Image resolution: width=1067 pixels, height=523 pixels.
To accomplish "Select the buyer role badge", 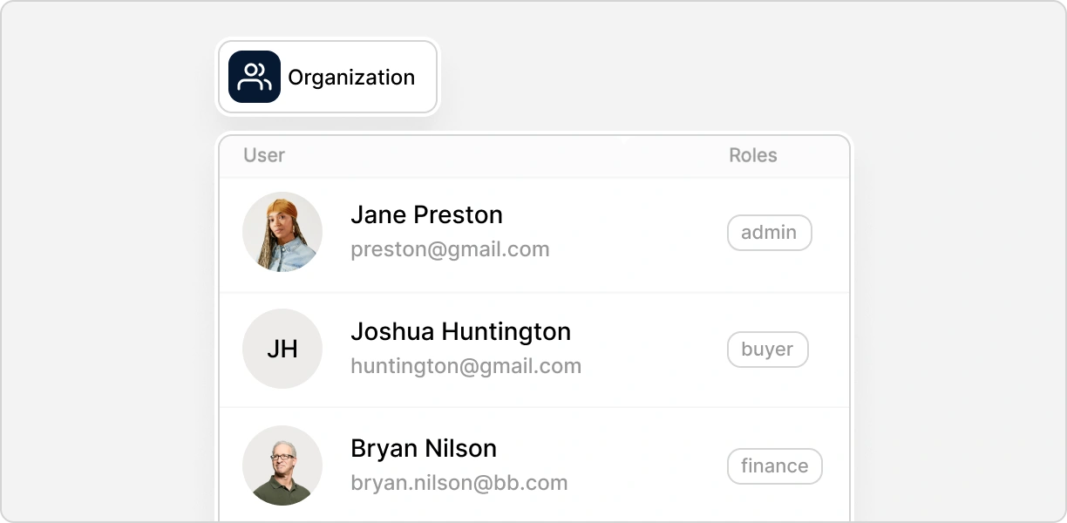I will click(767, 350).
